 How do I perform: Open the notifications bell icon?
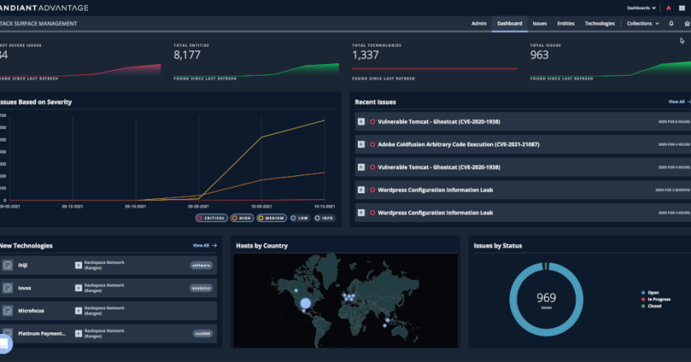pos(671,23)
